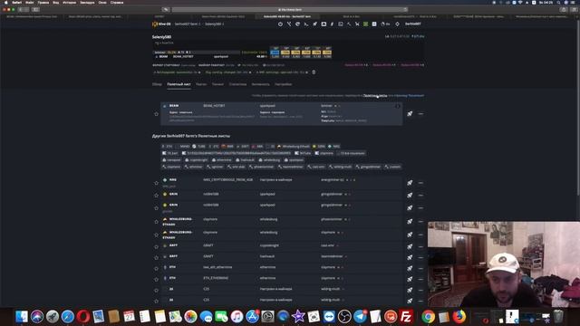Open FileZilla from the Dock
The width and height of the screenshot is (580, 326).
pos(406,317)
